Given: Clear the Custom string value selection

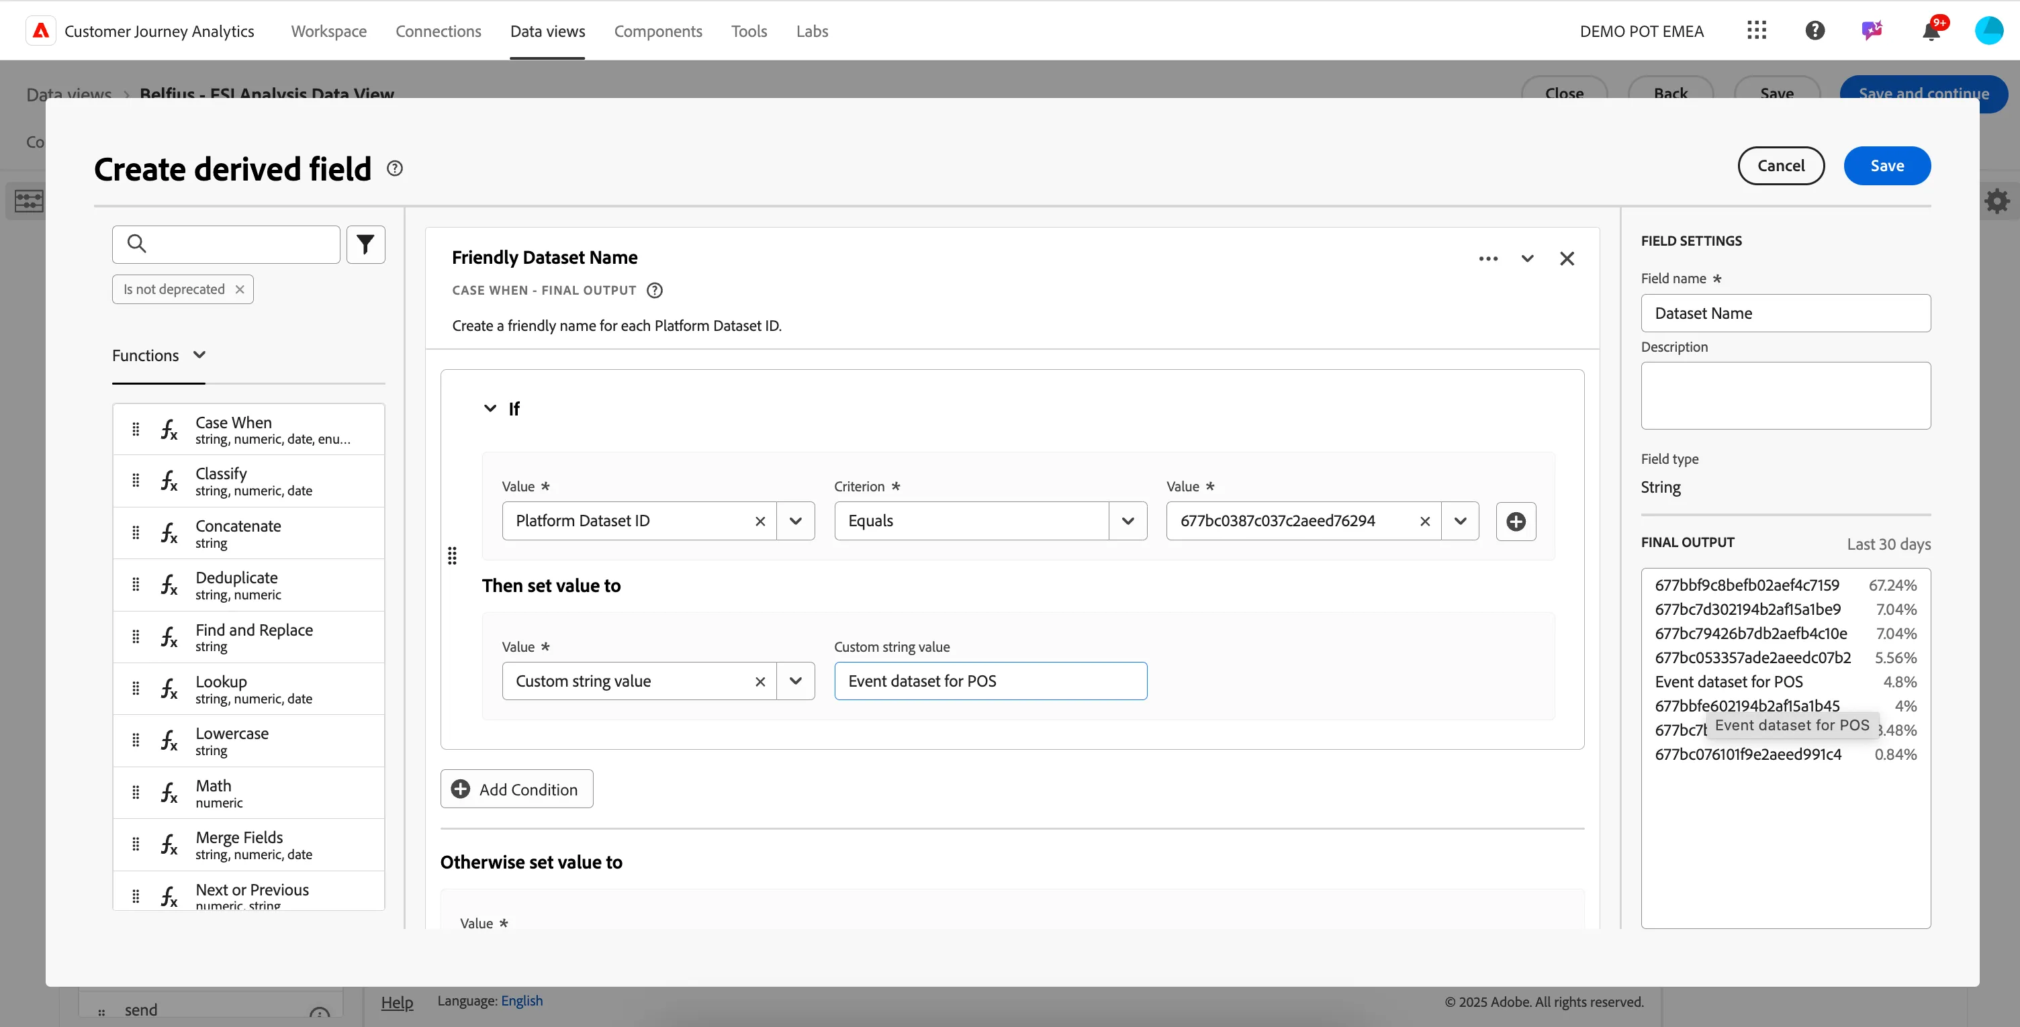Looking at the screenshot, I should [760, 682].
